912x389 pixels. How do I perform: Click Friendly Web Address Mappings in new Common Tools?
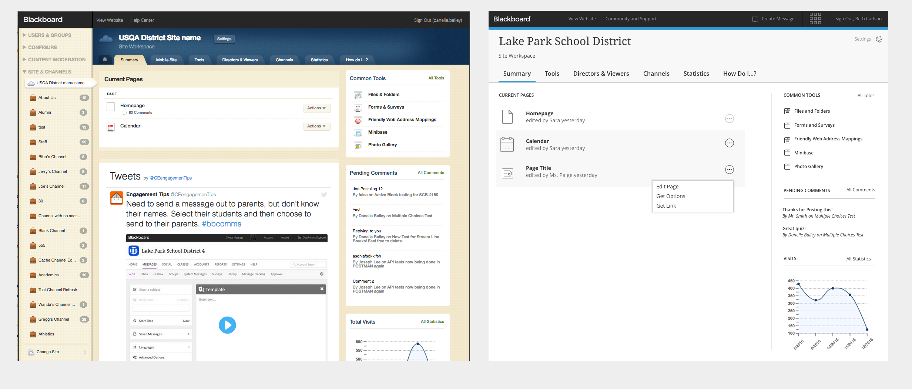(x=828, y=139)
